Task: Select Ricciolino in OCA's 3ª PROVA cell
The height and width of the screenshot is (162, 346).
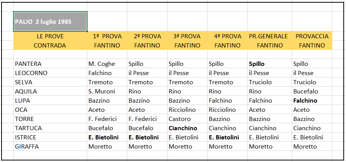Action: coord(187,110)
